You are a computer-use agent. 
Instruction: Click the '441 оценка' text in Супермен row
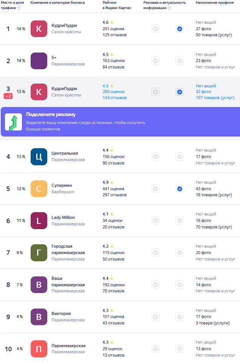(113, 189)
